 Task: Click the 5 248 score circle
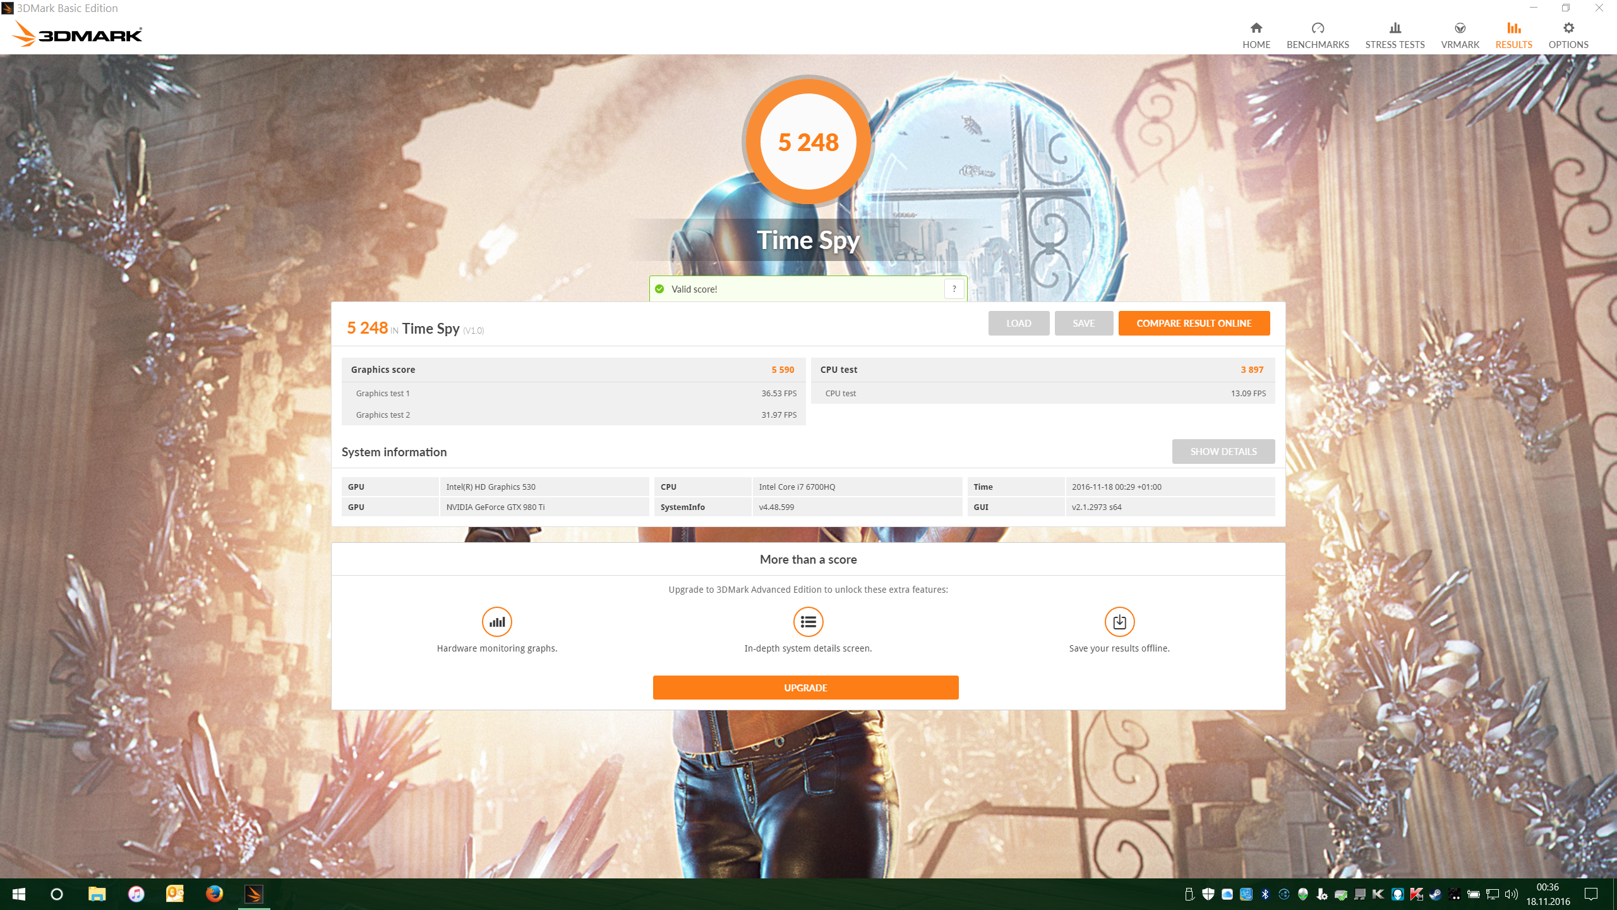pos(808,142)
